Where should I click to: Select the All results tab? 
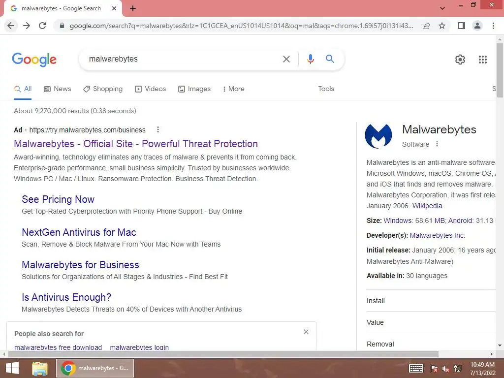23,89
